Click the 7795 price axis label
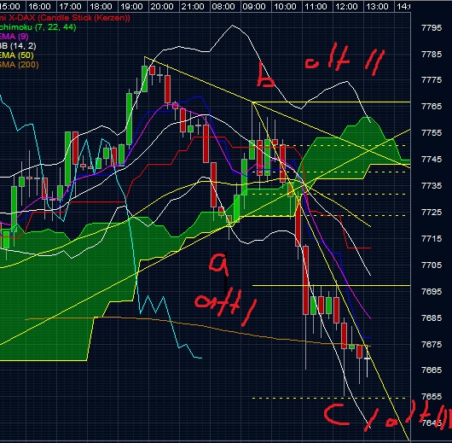Screen dimensions: 452x443 (432, 28)
